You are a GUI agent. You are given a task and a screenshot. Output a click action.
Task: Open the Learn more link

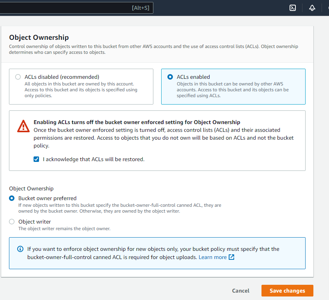(213, 257)
